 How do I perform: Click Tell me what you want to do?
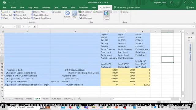point(126,7)
